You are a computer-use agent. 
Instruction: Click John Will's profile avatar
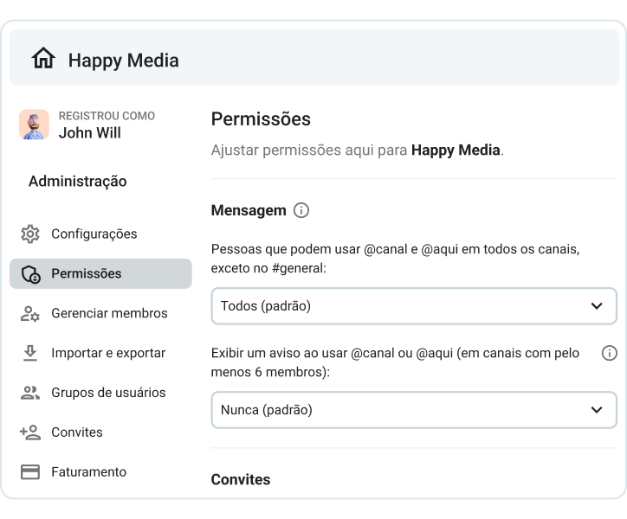point(35,125)
